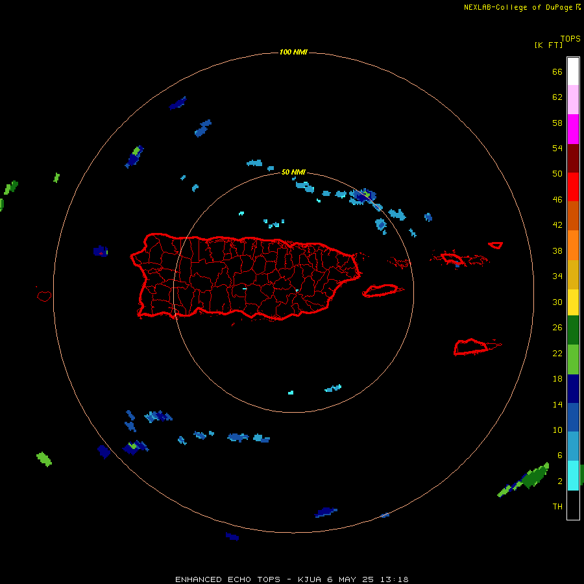
Task: Click the "22" legend value
Action: click(x=557, y=354)
